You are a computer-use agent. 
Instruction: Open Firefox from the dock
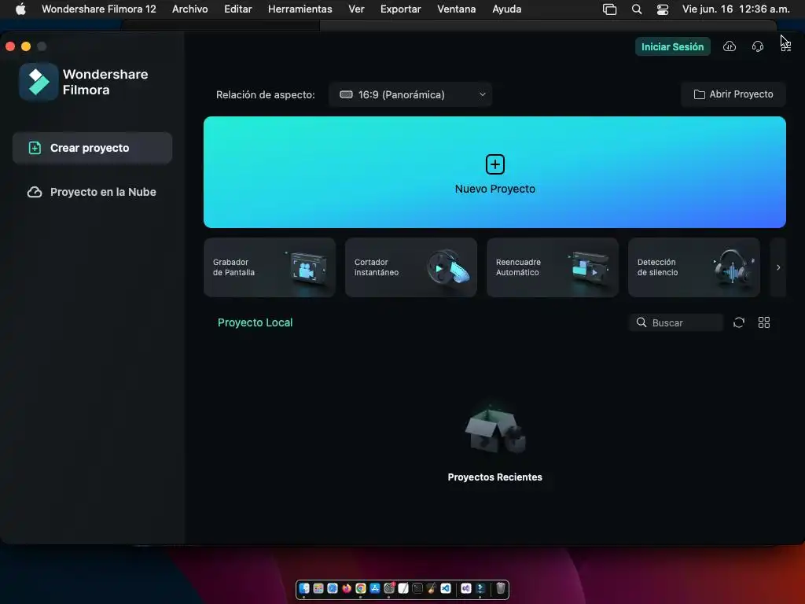point(347,588)
